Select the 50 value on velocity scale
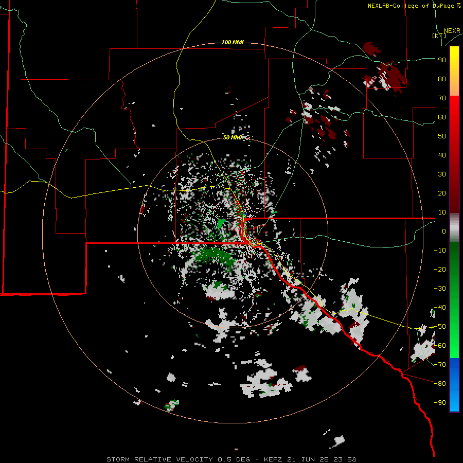Image resolution: width=463 pixels, height=463 pixels. (442, 136)
